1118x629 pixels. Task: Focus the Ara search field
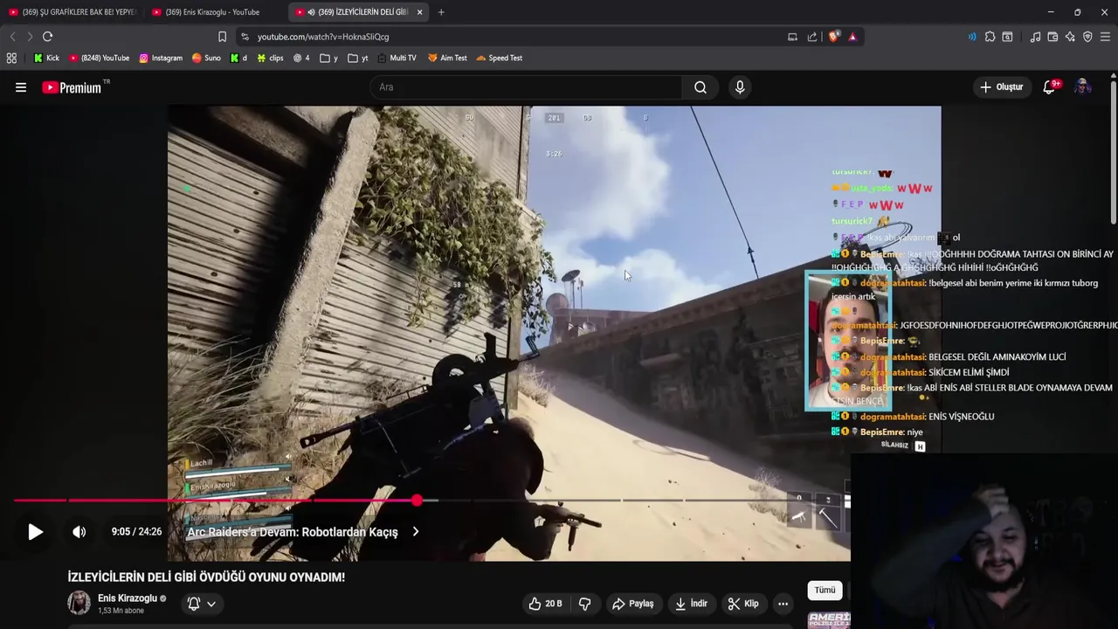pos(527,87)
